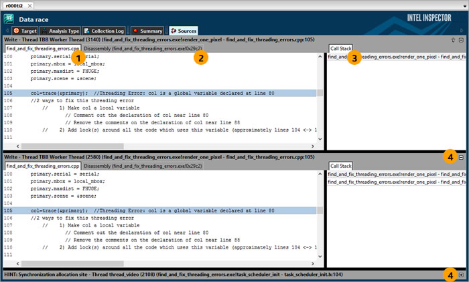Click the Summary tab's red dot icon
The height and width of the screenshot is (282, 469).
135,31
